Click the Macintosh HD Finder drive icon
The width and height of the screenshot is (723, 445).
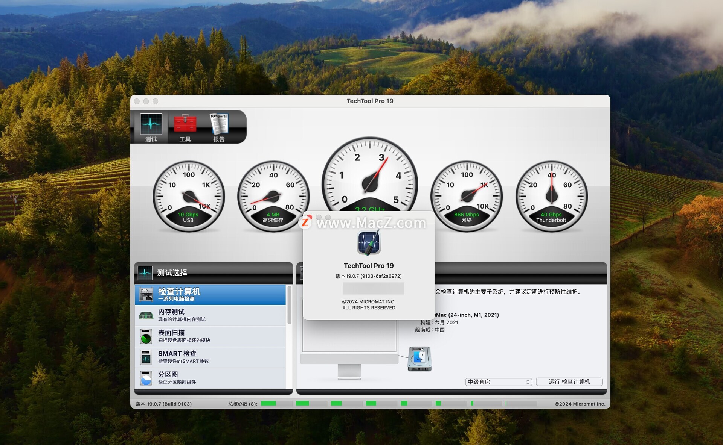419,359
